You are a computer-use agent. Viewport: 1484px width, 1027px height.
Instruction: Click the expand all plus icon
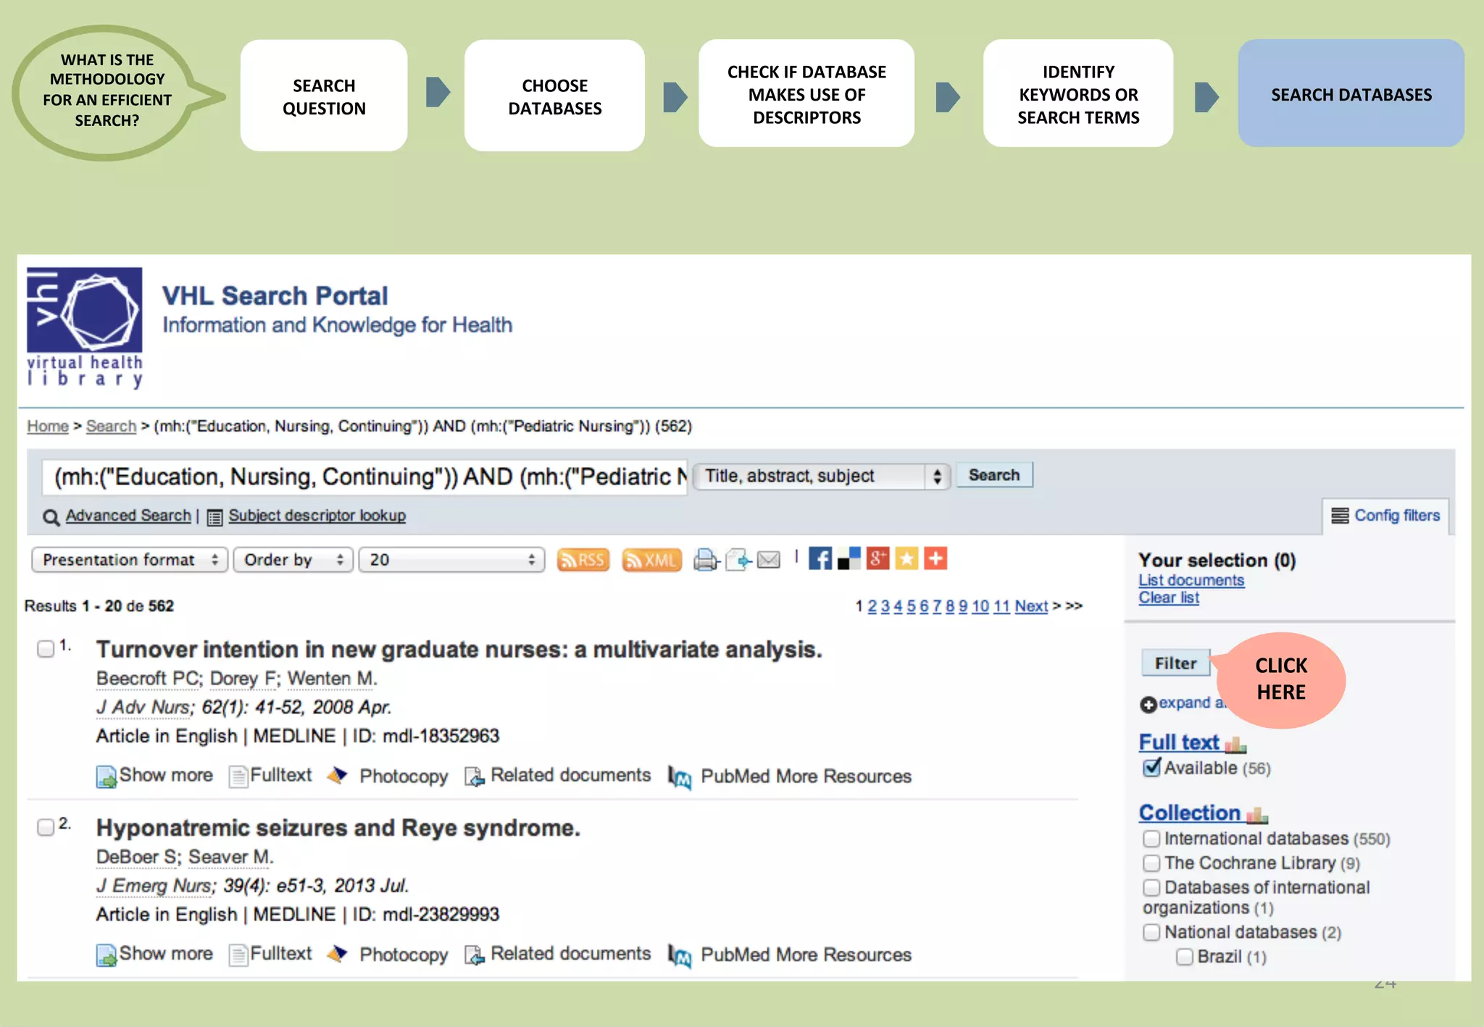(1149, 704)
